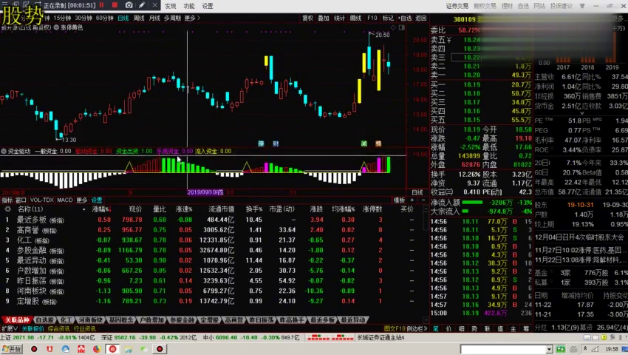Screen dimensions: 628x355
Task: Click the 复权 button
Action: [x=307, y=18]
